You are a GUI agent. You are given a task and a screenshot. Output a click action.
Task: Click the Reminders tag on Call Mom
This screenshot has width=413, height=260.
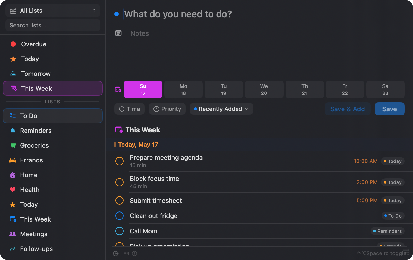(387, 231)
